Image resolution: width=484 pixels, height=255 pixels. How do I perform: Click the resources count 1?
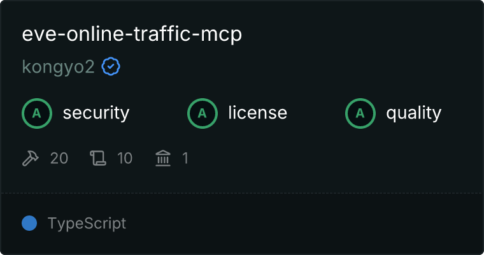185,158
